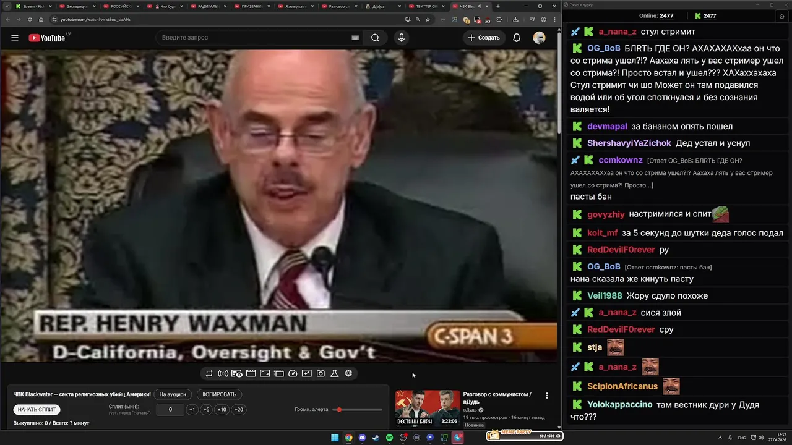Click the ENG language indicator in tray
Image resolution: width=792 pixels, height=445 pixels.
tap(742, 438)
